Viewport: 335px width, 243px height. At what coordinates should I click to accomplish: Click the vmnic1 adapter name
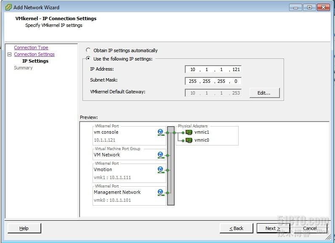[202, 132]
